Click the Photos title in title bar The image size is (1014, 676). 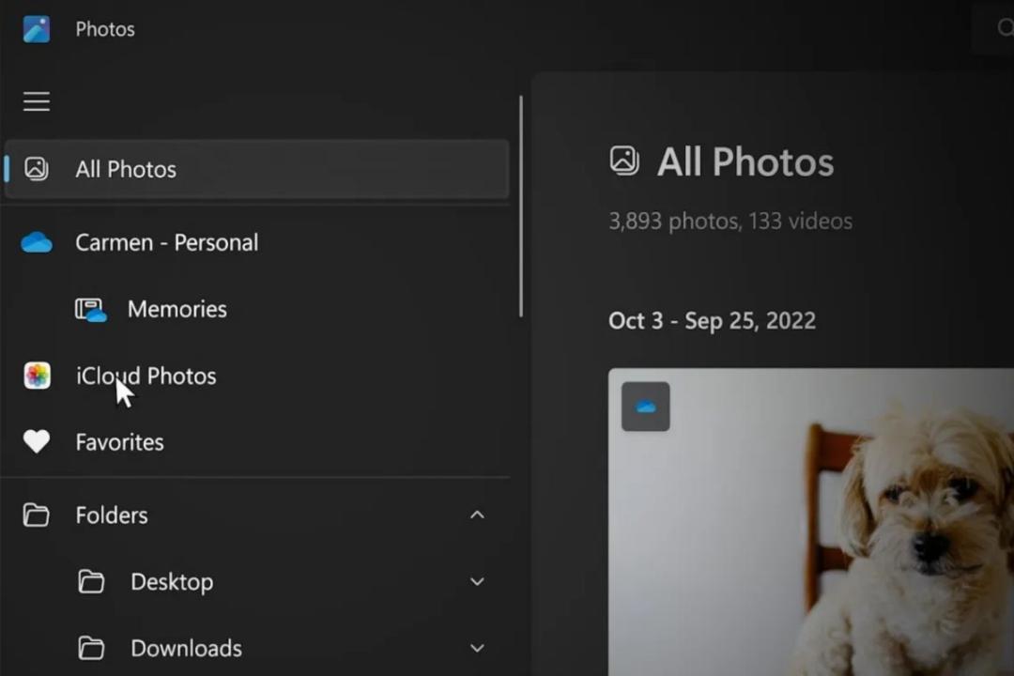pos(105,29)
